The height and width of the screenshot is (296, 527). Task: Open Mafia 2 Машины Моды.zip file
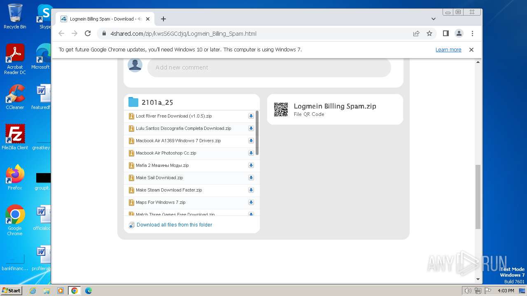point(162,165)
